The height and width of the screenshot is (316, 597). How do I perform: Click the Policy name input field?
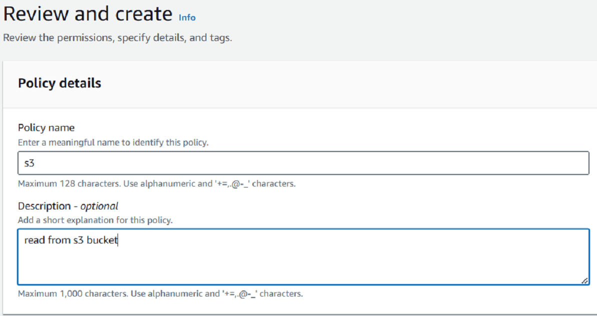click(x=303, y=163)
